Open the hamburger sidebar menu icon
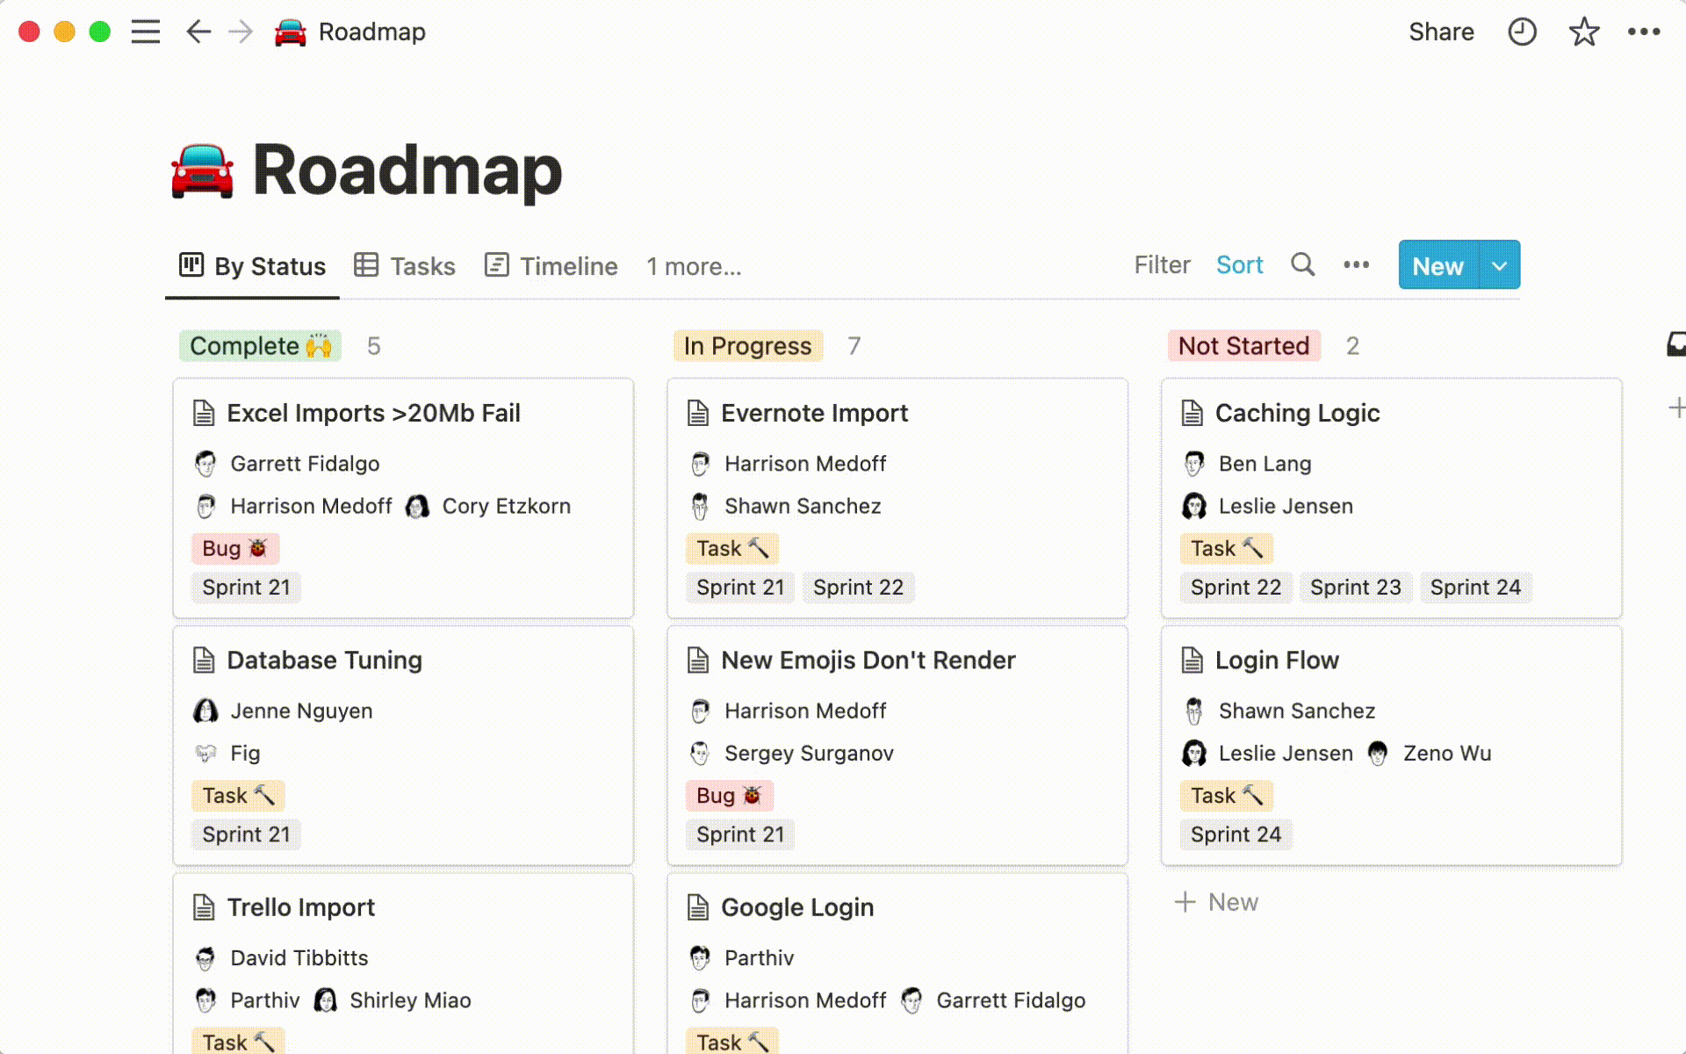This screenshot has width=1686, height=1054. (146, 32)
